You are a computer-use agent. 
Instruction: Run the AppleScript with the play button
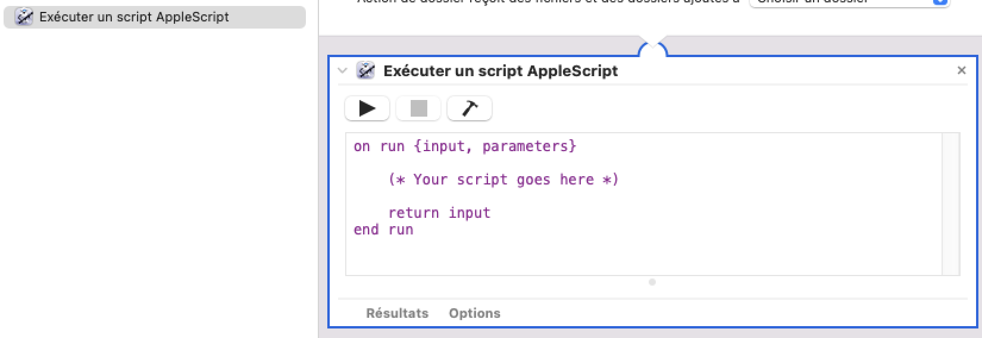coord(367,108)
